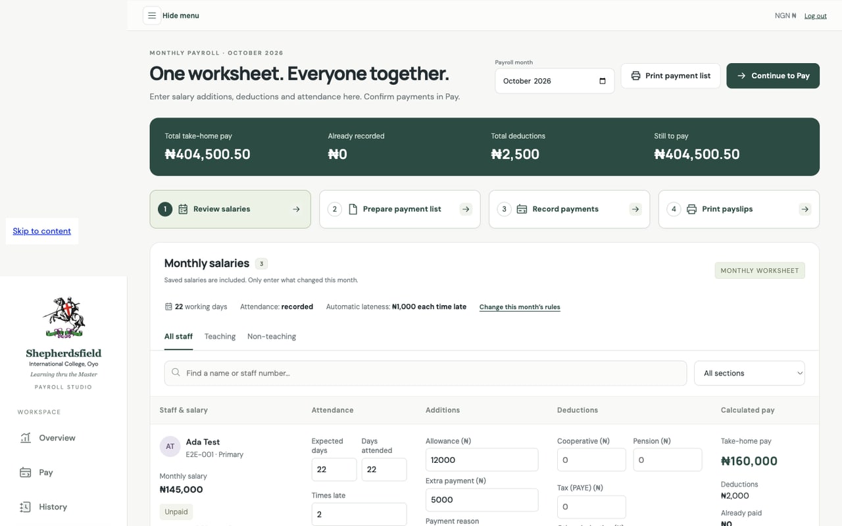Viewport: 842px width, 526px height.
Task: Click the Cooperative deduction input
Action: click(x=591, y=460)
